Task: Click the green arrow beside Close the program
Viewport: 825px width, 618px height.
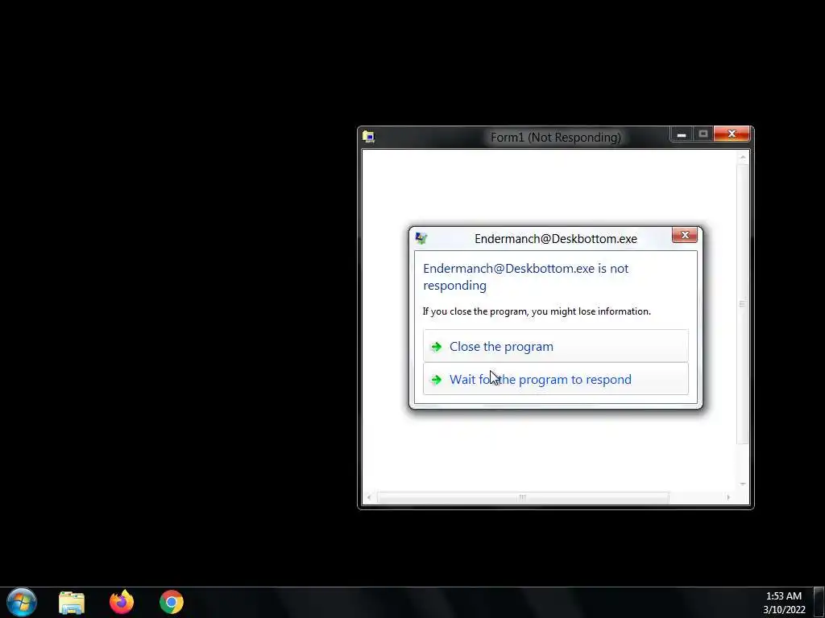Action: click(436, 346)
